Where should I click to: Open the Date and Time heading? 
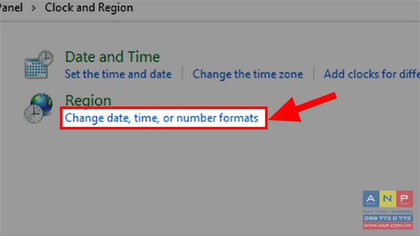112,57
